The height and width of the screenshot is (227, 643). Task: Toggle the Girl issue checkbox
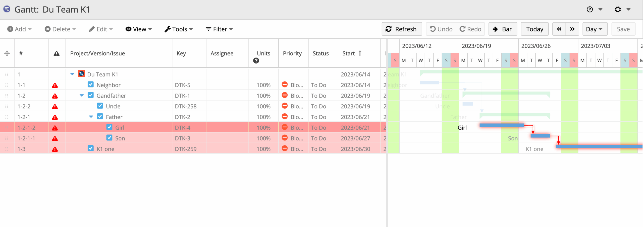tap(109, 127)
